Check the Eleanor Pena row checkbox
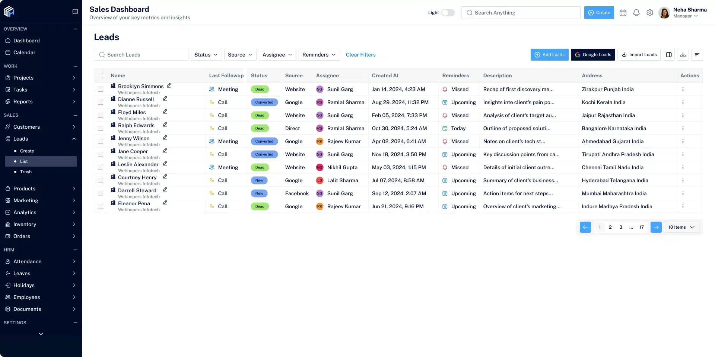 pyautogui.click(x=101, y=206)
